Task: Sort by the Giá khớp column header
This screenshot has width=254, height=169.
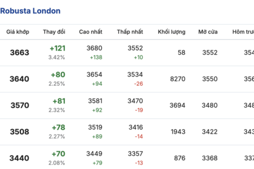Action: pos(17,32)
